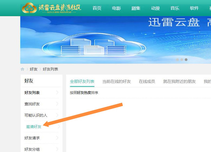
Task: Open 动漫 navigation item
Action: click(x=155, y=8)
